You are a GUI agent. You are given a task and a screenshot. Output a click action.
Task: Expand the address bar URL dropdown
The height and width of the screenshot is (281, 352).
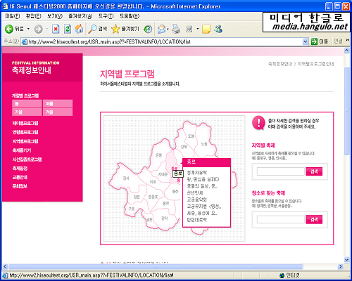click(305, 41)
